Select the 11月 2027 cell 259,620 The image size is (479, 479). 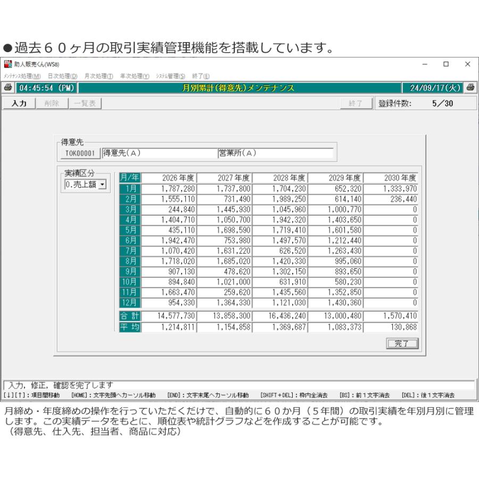(225, 292)
